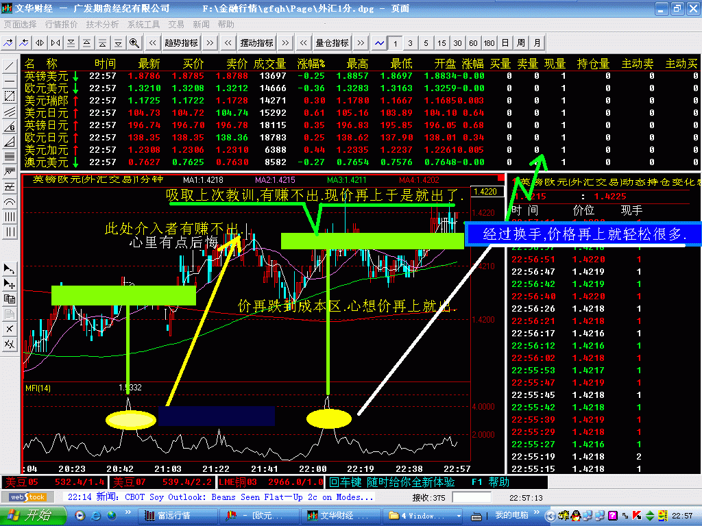Switch to daily 日 period
This screenshot has height=526, width=702.
coord(505,43)
